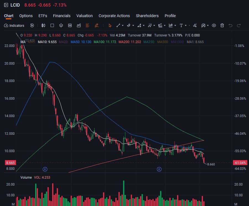
Task: Click the VS compare icon
Action: 70,25
